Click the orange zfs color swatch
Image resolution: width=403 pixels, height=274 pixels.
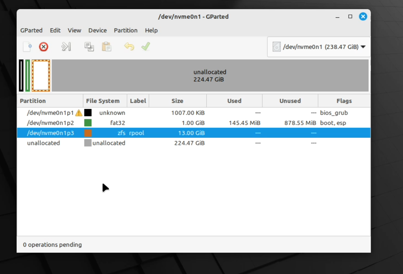88,133
